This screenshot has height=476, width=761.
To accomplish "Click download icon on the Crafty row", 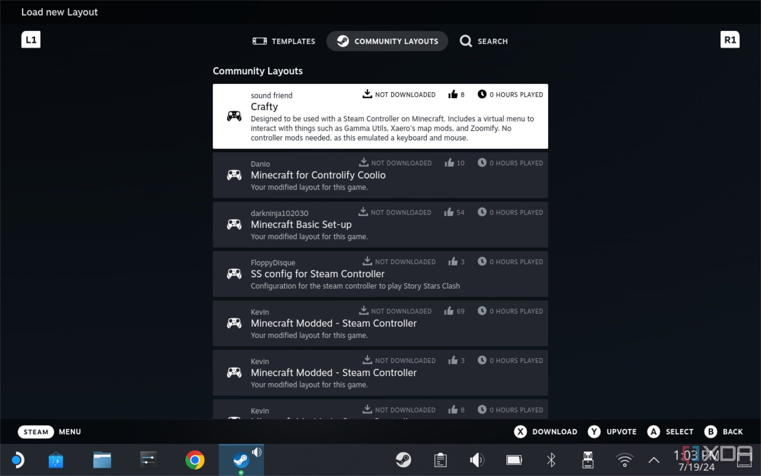I will pyautogui.click(x=367, y=94).
